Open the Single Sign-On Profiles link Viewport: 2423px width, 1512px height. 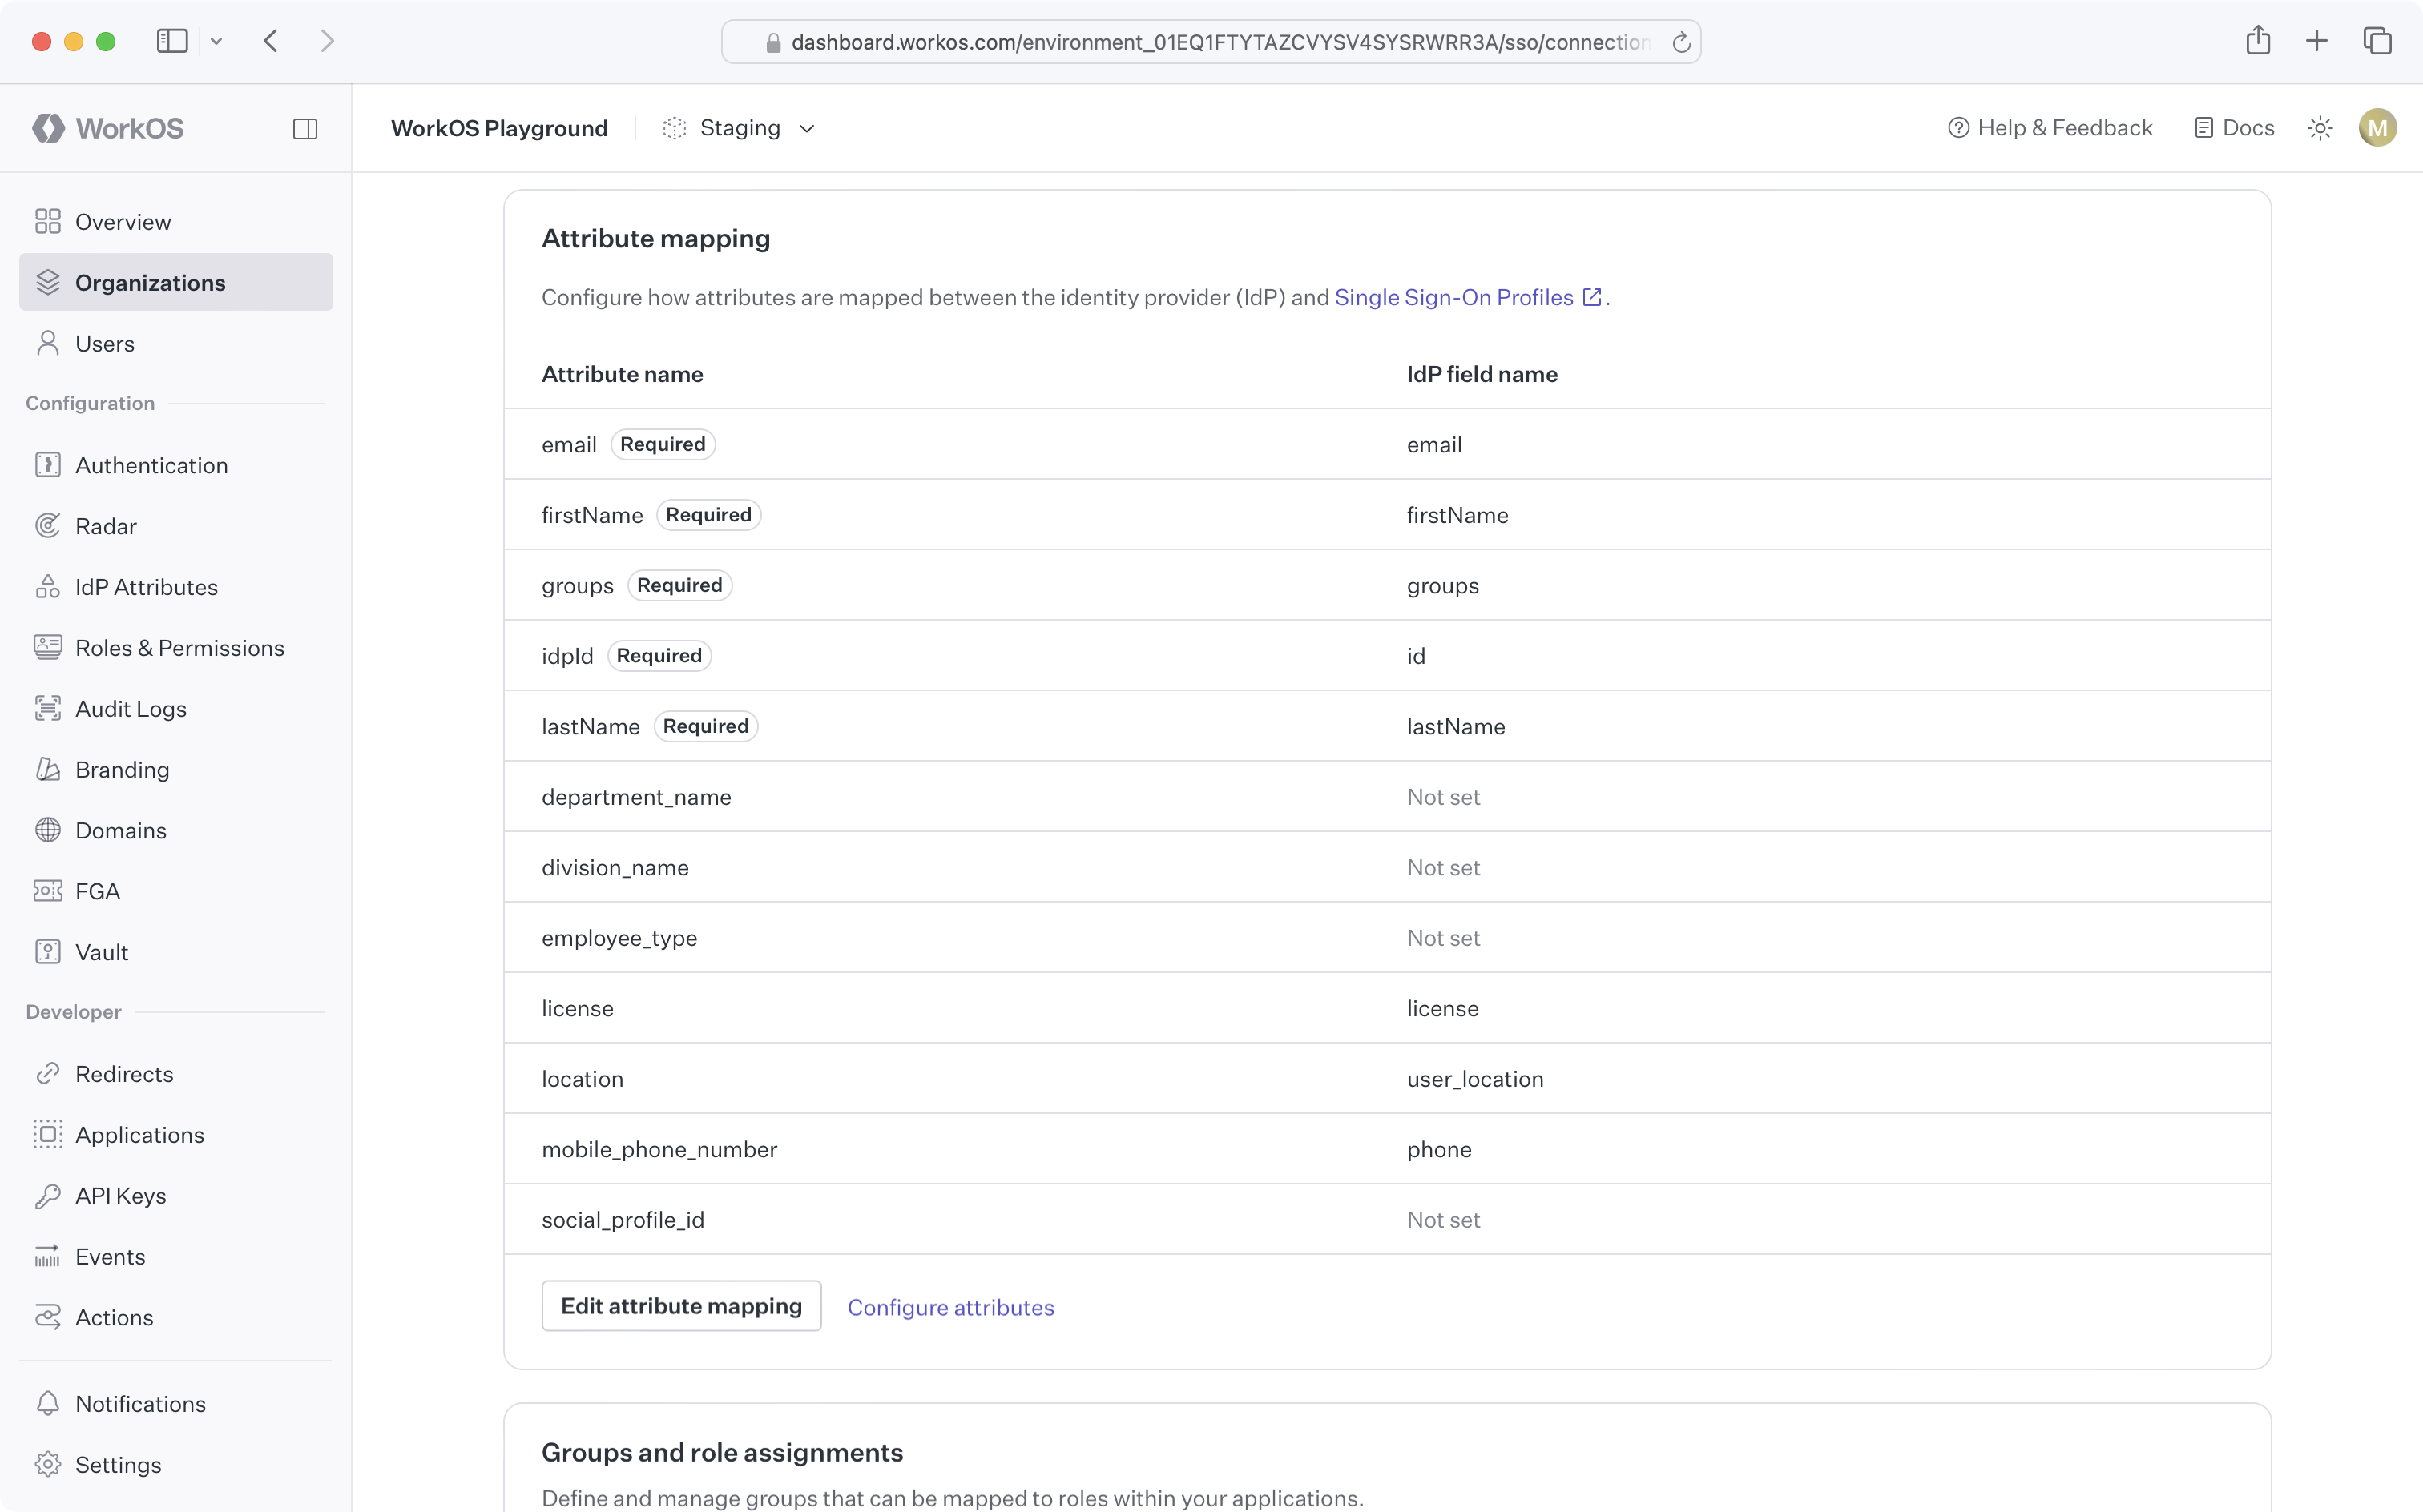1453,297
